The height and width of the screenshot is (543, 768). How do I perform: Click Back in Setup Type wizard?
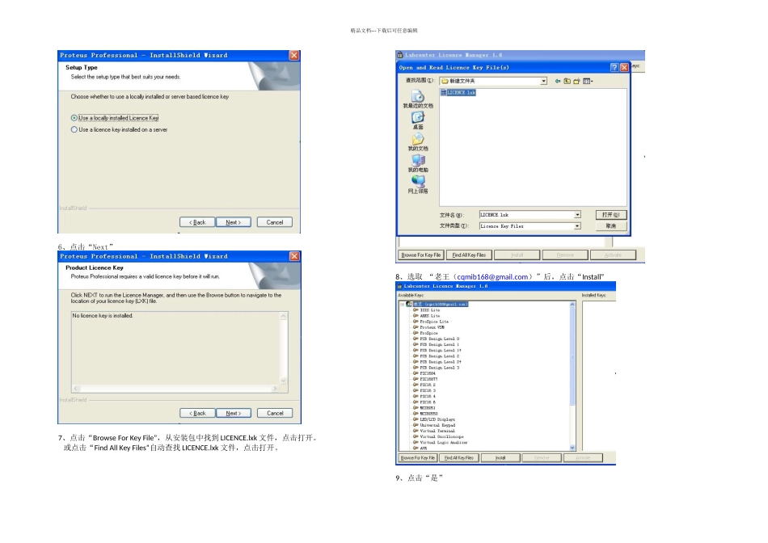(197, 222)
